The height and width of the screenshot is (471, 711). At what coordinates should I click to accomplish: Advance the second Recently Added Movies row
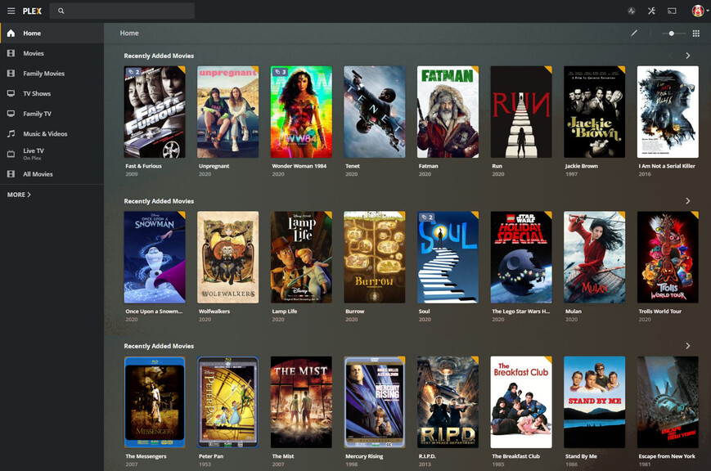pos(687,200)
